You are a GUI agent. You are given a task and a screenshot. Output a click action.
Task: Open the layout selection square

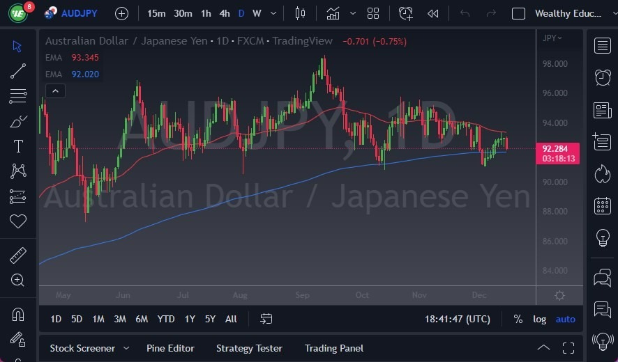(x=518, y=14)
